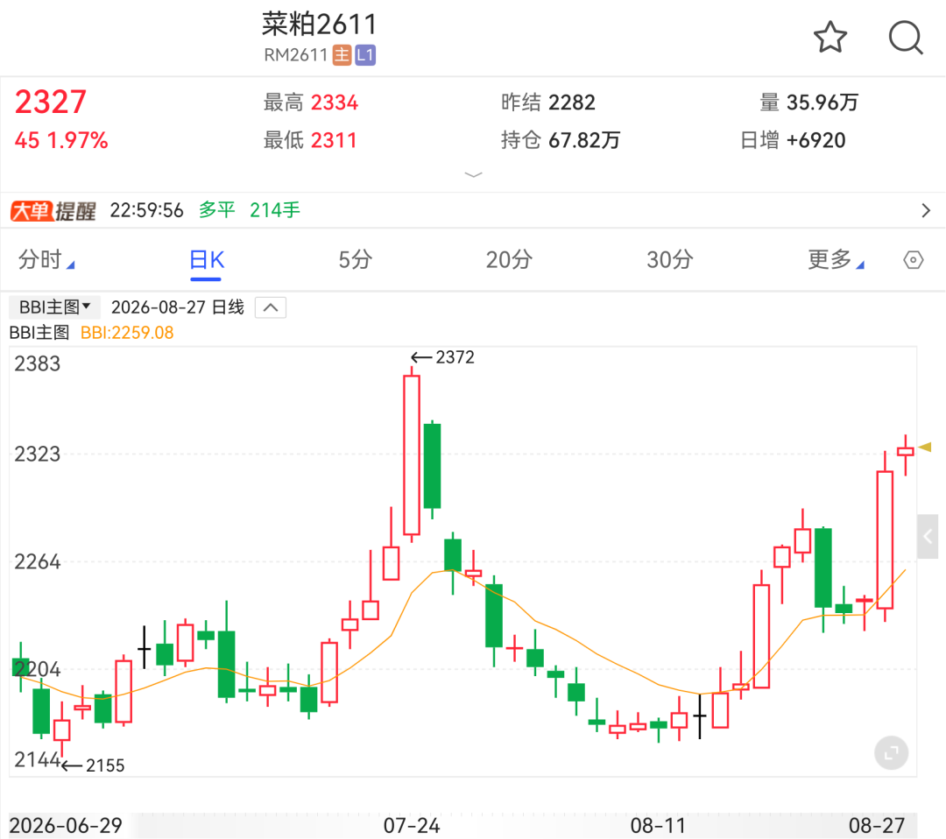Switch to 20分 chart tab

click(x=509, y=260)
